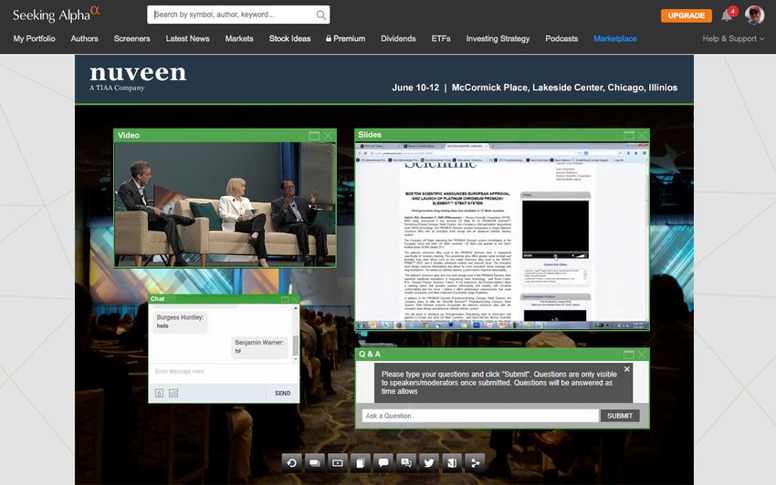Click the reset layout icon in bottom toolbar

coord(292,463)
